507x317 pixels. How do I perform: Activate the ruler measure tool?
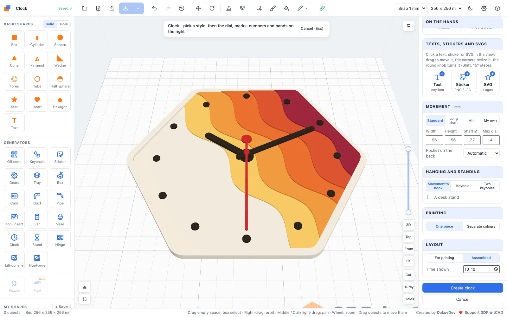click(322, 8)
